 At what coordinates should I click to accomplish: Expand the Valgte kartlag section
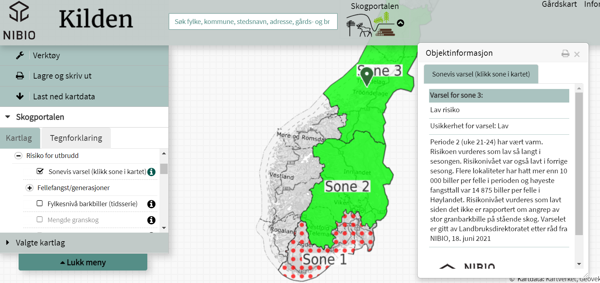pos(84,243)
